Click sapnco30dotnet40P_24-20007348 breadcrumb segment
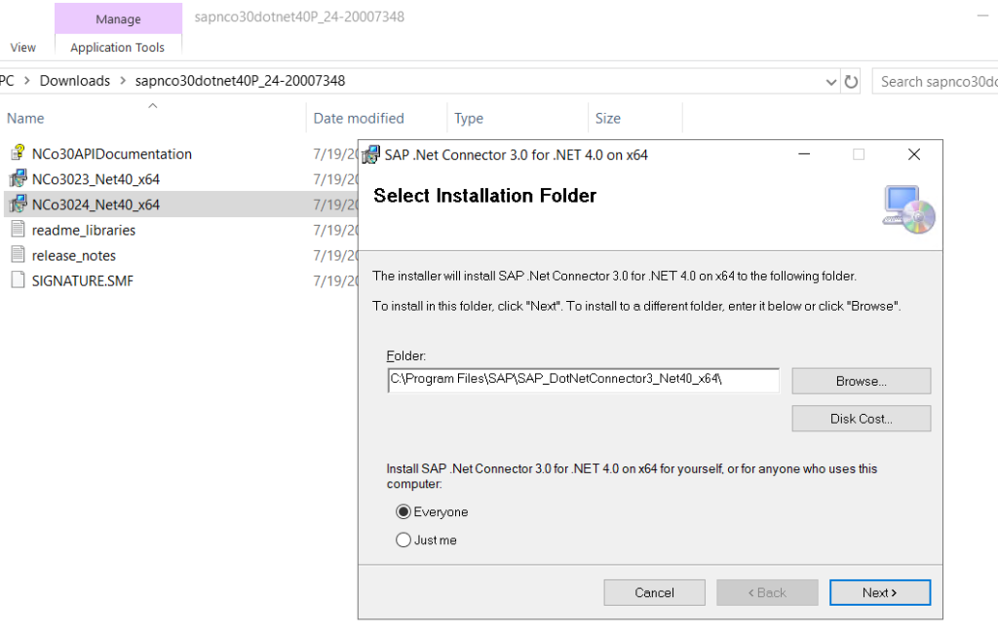The image size is (998, 632). pyautogui.click(x=240, y=81)
